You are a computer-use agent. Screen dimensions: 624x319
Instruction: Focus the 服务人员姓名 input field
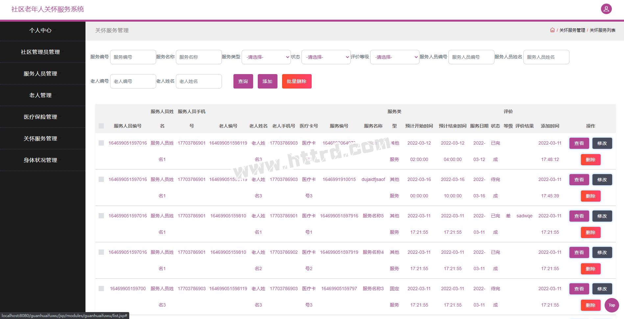click(546, 57)
